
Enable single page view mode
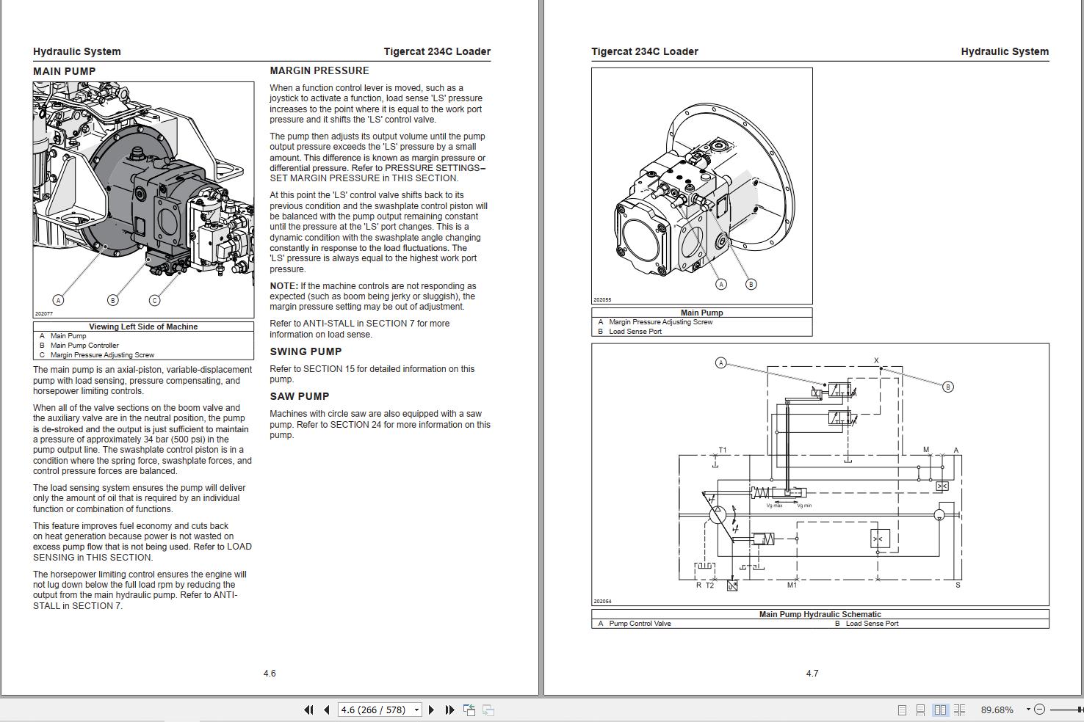coord(903,710)
